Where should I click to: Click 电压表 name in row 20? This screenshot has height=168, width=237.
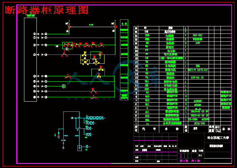click(171, 51)
